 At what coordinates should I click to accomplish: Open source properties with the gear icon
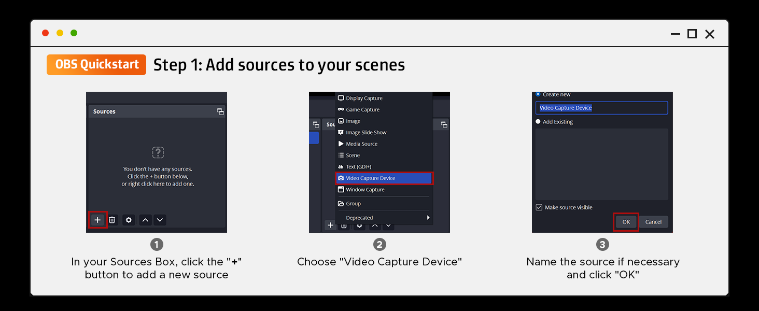point(128,220)
